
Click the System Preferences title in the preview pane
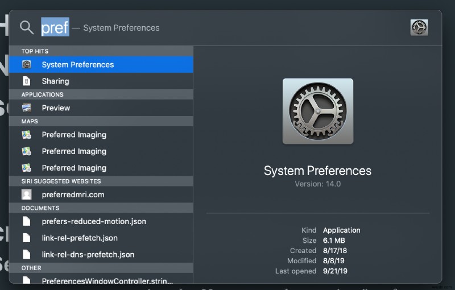coord(317,171)
